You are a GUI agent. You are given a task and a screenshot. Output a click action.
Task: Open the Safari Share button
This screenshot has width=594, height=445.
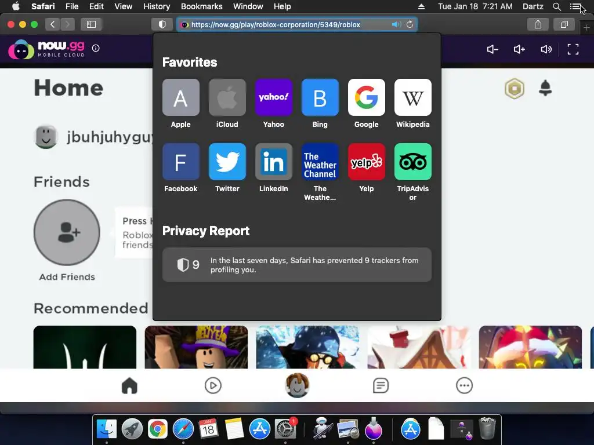(538, 24)
